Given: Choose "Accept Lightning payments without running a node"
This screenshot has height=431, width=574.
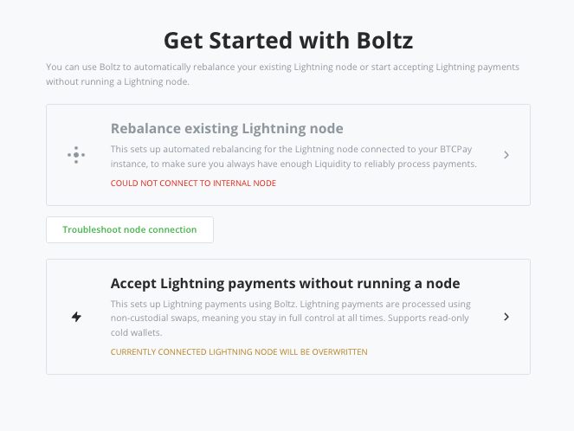Looking at the screenshot, I should coord(285,283).
